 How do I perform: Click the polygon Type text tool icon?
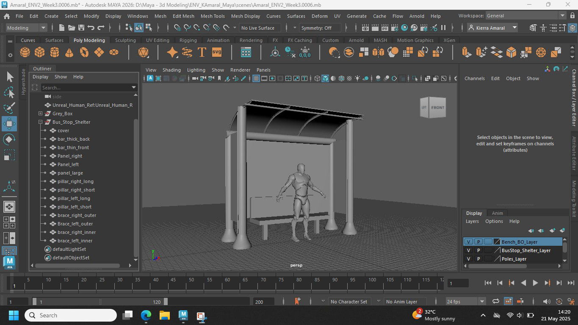[x=202, y=53]
